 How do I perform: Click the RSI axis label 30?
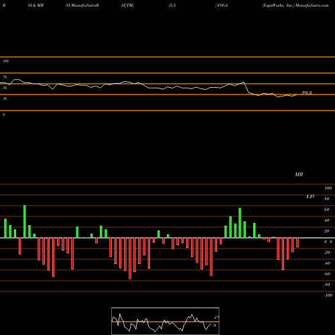pyautogui.click(x=5, y=98)
